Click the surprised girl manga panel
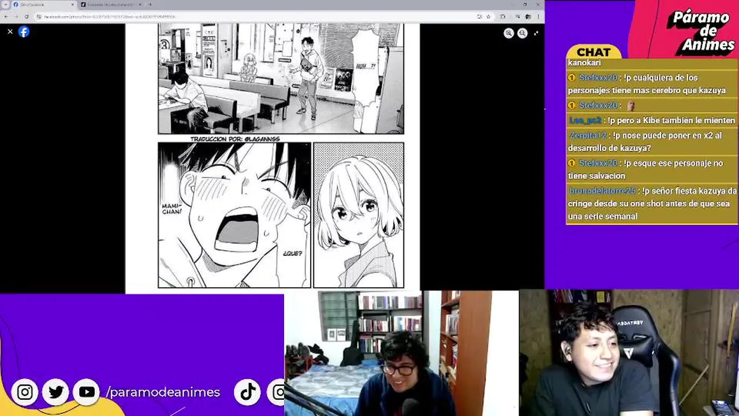 point(359,215)
